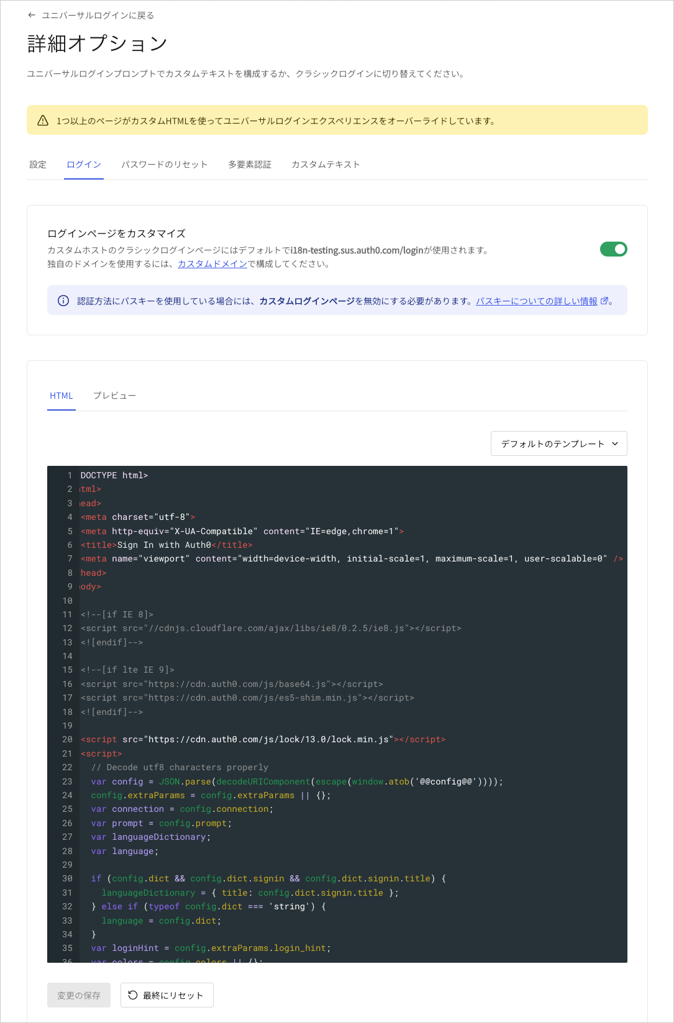The image size is (674, 1023).
Task: Select the ログイン tab
Action: click(84, 165)
